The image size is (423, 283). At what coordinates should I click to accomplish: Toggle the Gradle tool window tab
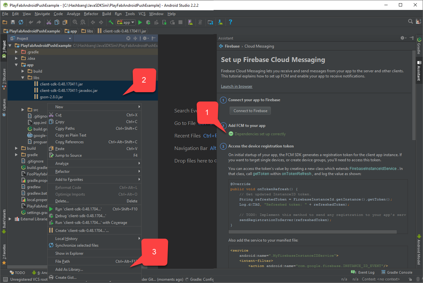click(419, 46)
